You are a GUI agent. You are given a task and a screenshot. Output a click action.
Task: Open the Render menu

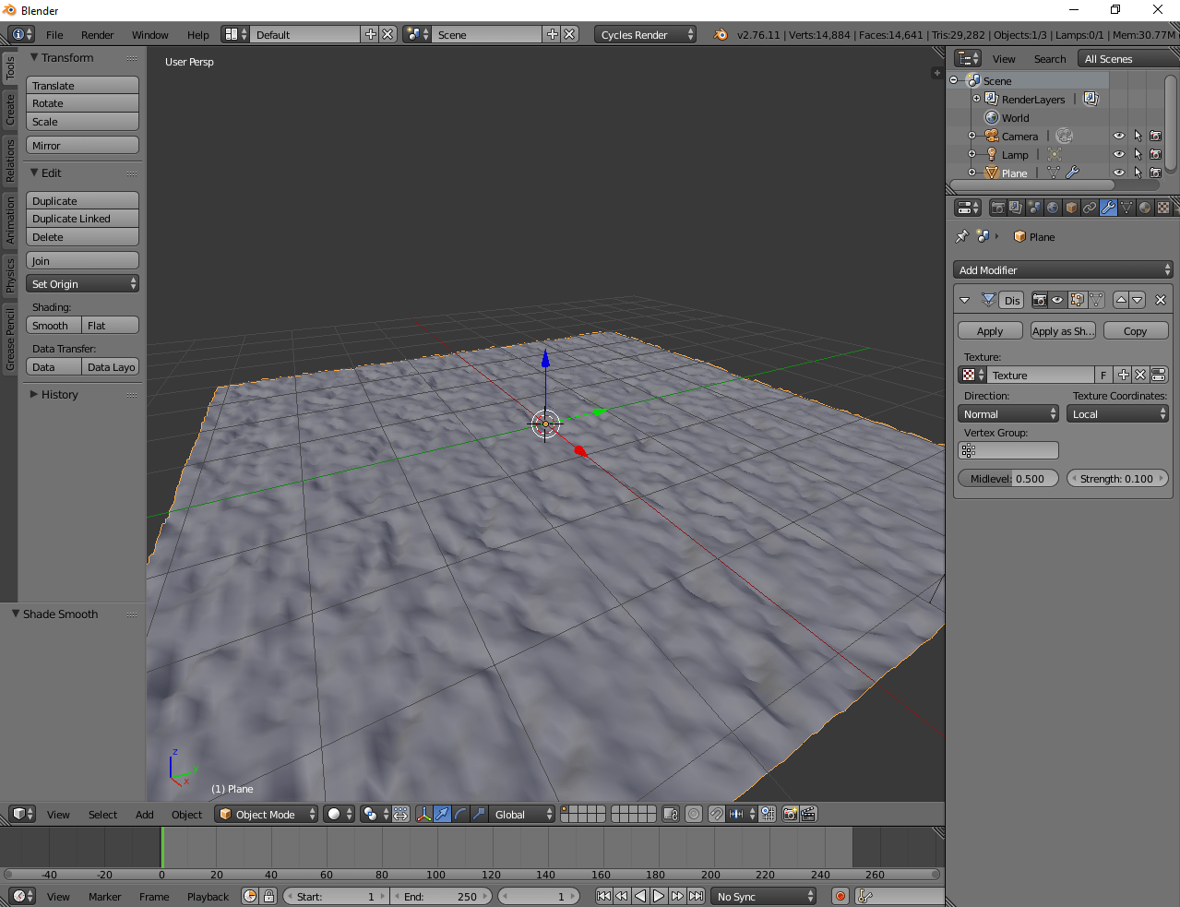tap(97, 34)
